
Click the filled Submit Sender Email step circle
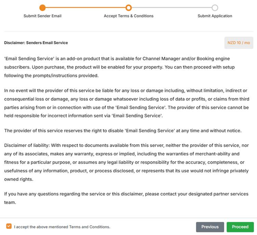pyautogui.click(x=42, y=8)
